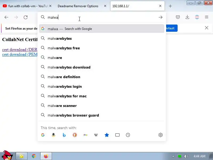Select 'malwarebytes for mac' suggestion

102,96
